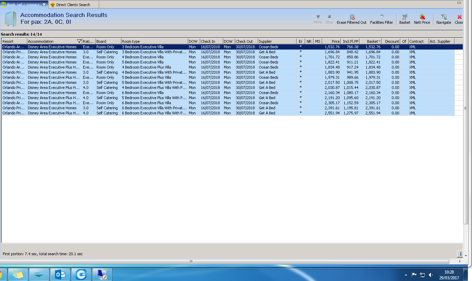Select the Incl.Fl.PP value 917.24
The width and height of the screenshot is (472, 281).
click(x=352, y=67)
